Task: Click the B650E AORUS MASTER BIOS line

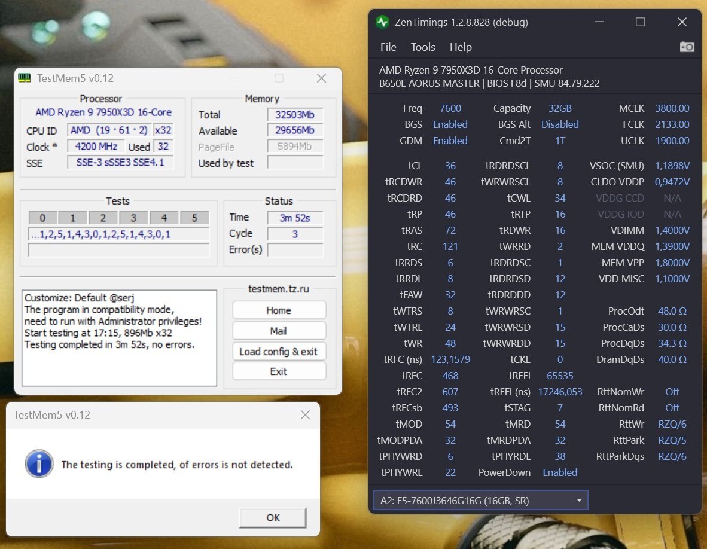Action: point(489,83)
